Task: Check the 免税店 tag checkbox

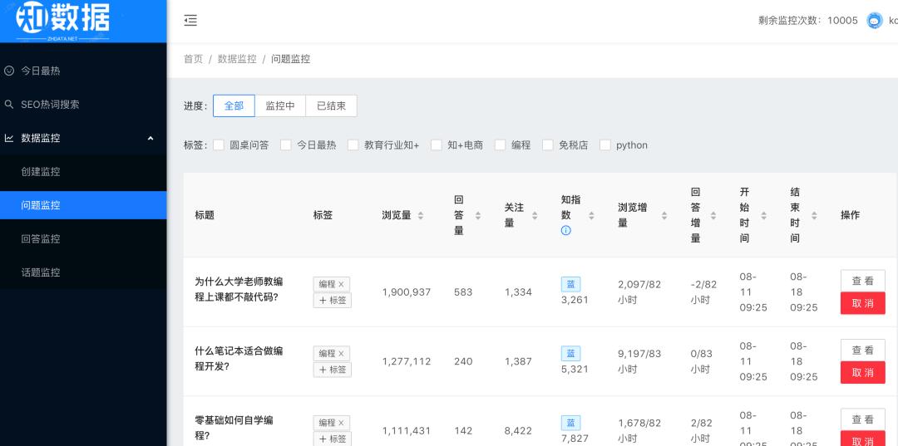Action: pyautogui.click(x=547, y=145)
